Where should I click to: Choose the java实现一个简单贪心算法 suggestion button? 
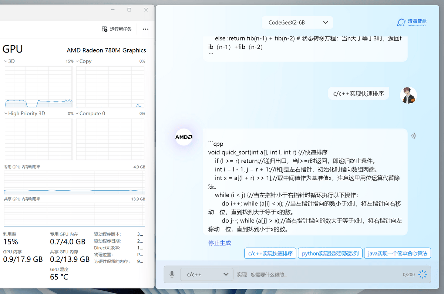397,253
